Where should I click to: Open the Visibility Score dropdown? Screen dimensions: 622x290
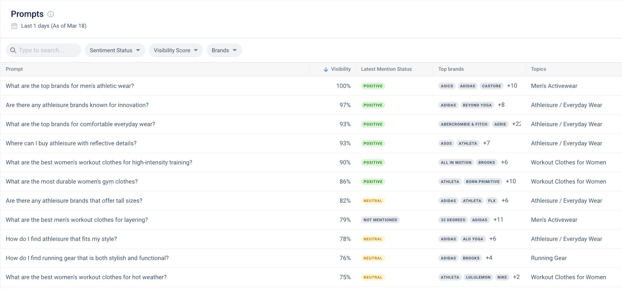[x=176, y=50]
